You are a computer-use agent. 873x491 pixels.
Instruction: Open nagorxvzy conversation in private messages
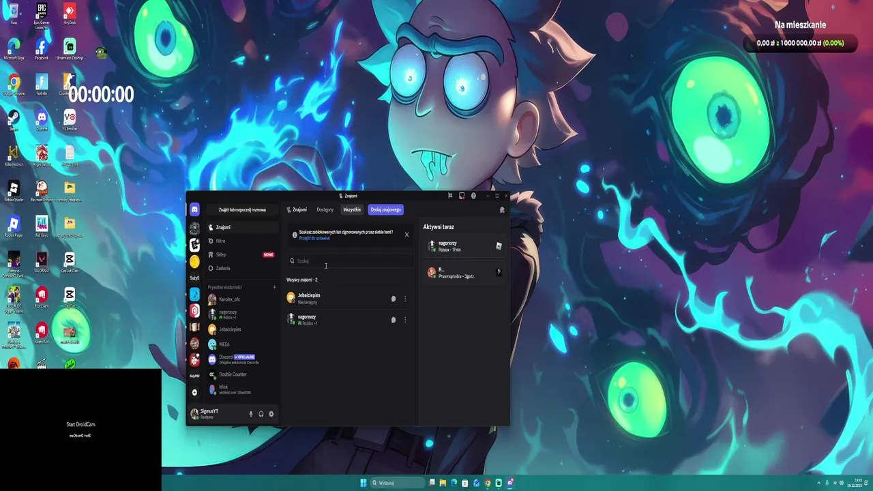242,314
